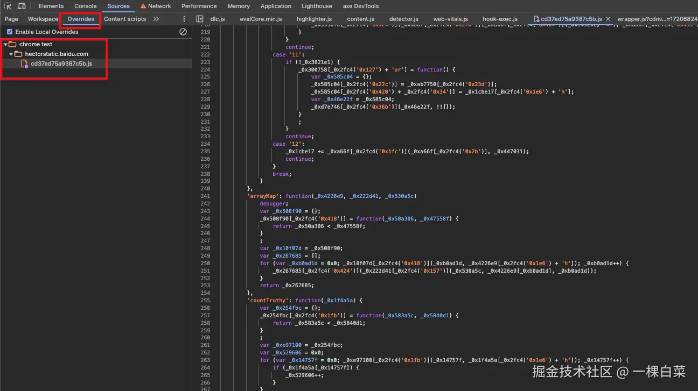Switch to the Console panel tab

point(85,6)
